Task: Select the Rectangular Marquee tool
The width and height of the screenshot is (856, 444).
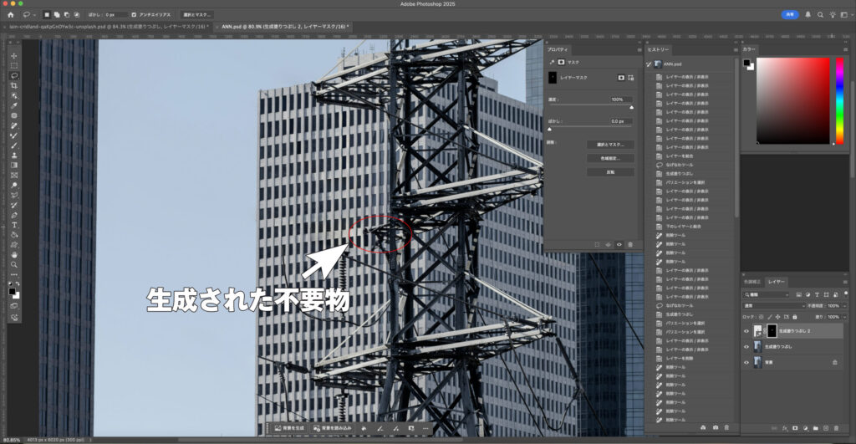Action: point(14,65)
